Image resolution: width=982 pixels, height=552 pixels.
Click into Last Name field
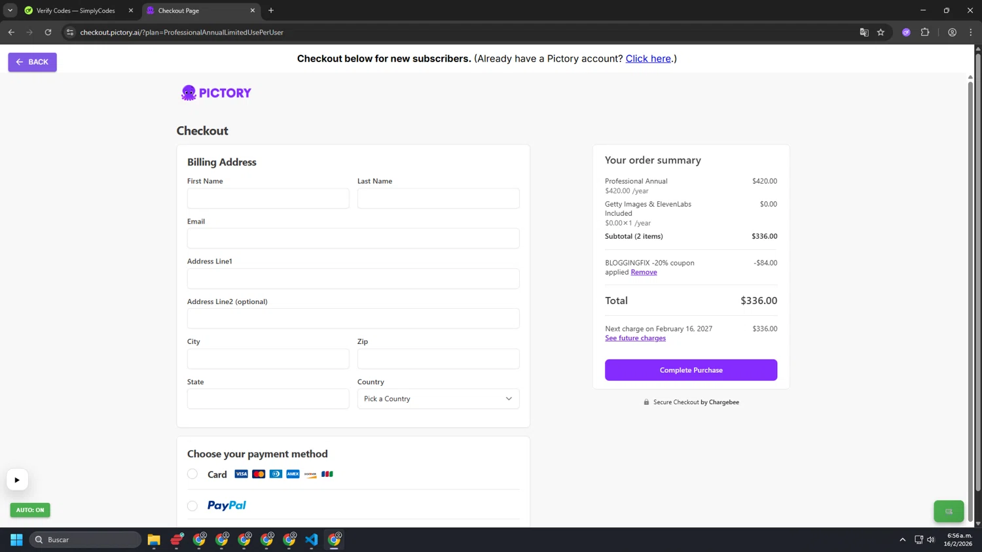[438, 198]
